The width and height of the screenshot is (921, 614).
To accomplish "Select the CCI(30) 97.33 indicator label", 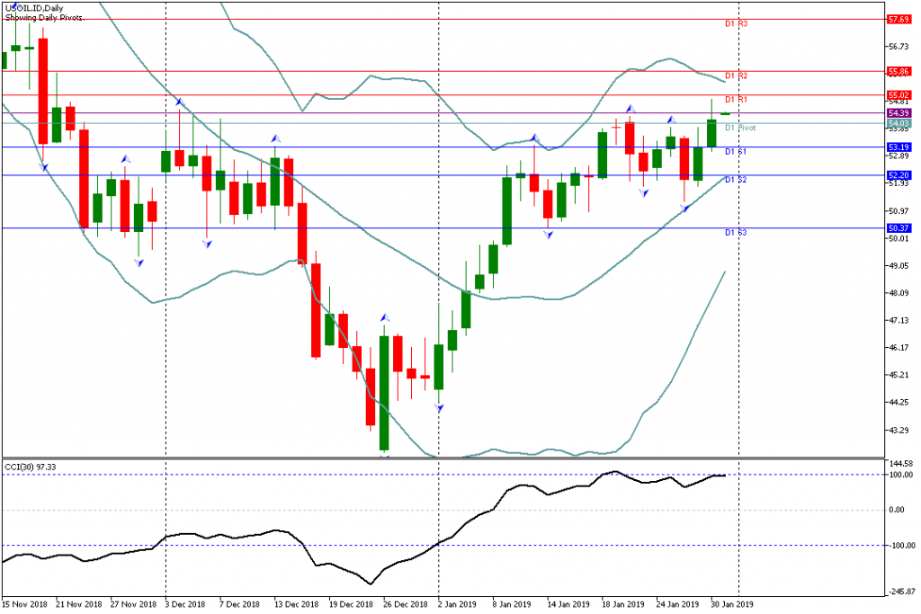I will [x=30, y=467].
